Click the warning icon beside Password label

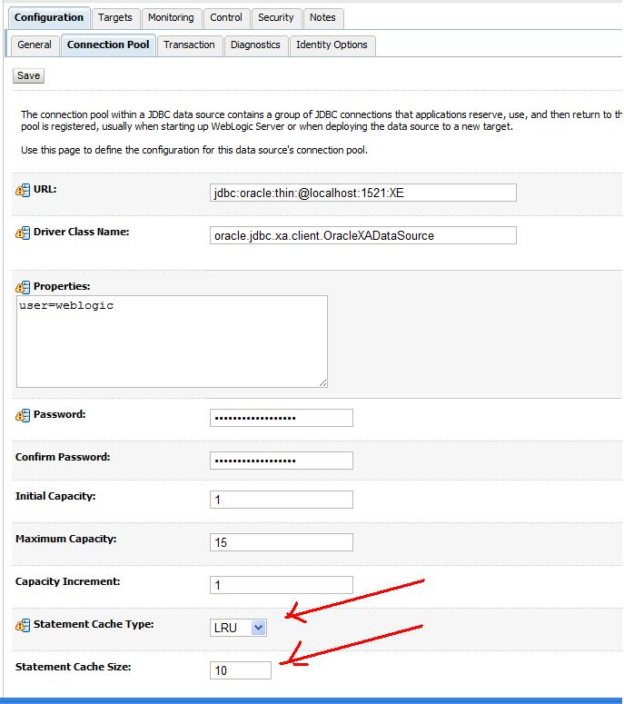[x=23, y=415]
